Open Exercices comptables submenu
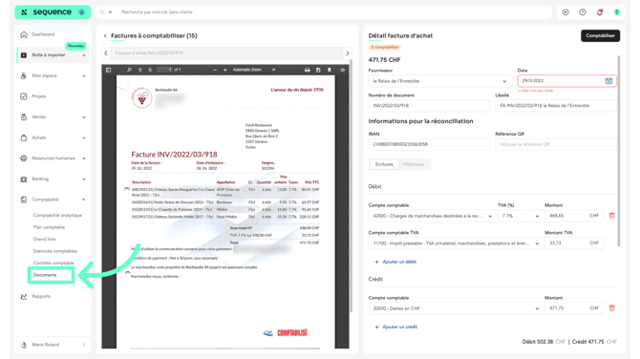The height and width of the screenshot is (359, 640). point(55,251)
